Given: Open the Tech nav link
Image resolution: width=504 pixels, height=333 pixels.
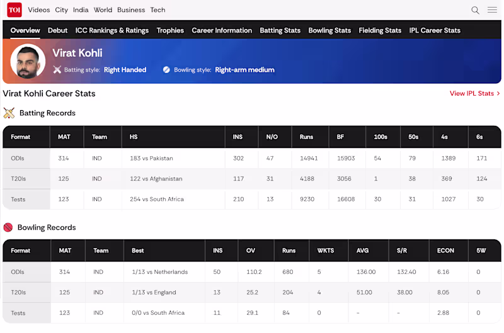Looking at the screenshot, I should click(x=158, y=10).
